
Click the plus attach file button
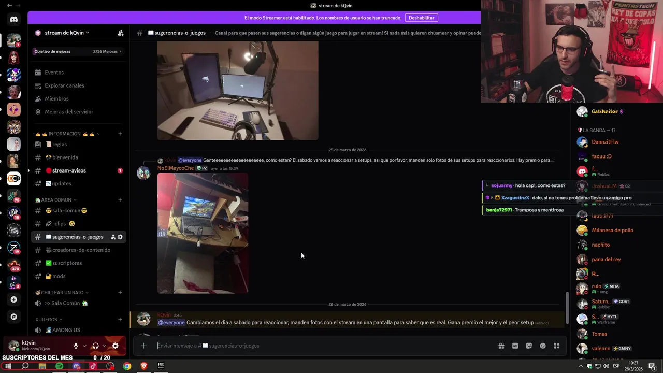[x=143, y=346]
